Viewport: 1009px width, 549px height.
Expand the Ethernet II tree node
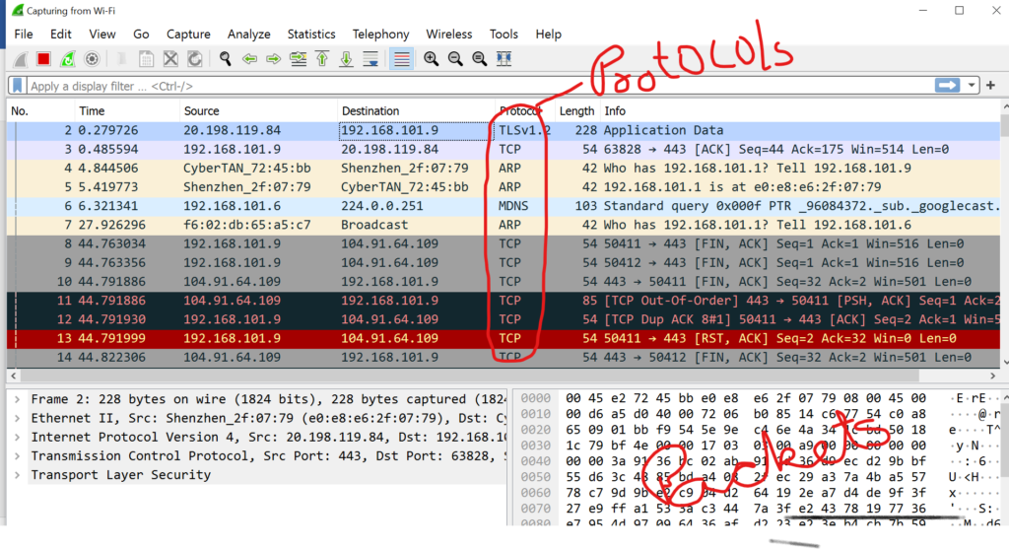pos(18,418)
